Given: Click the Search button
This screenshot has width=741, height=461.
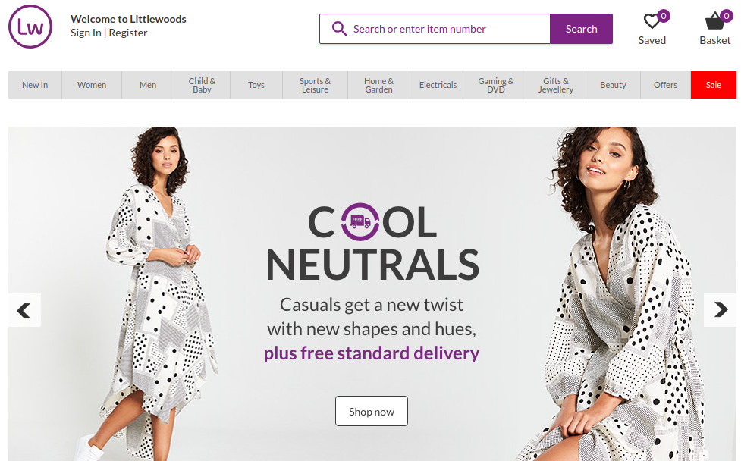Looking at the screenshot, I should click(x=581, y=29).
